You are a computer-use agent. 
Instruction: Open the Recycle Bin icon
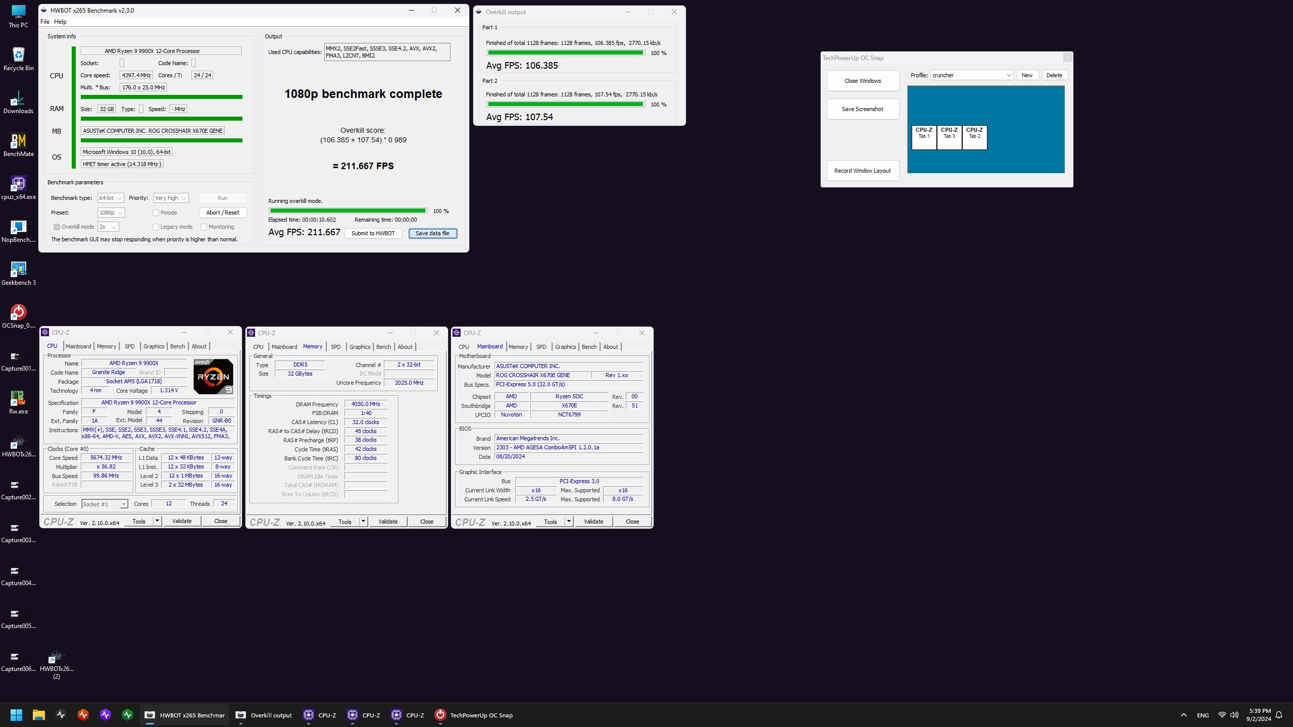point(18,59)
